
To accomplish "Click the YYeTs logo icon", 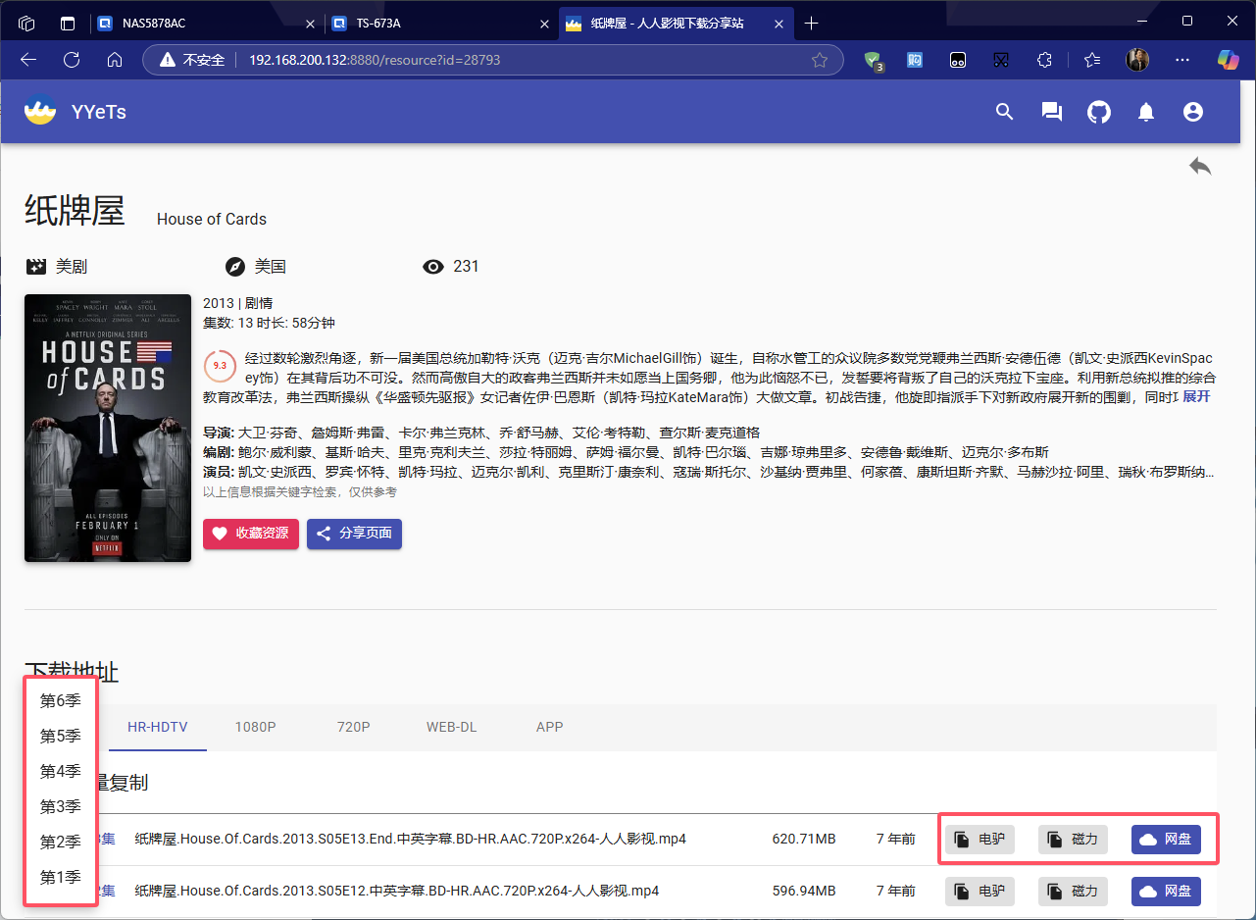I will pos(40,111).
